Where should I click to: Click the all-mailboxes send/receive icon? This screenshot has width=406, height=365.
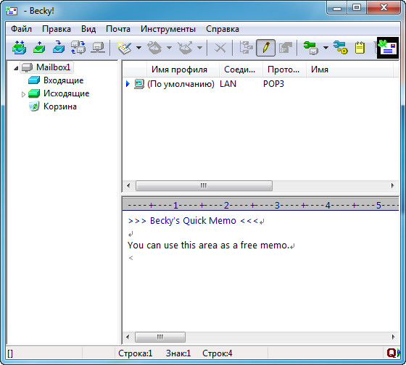78,48
